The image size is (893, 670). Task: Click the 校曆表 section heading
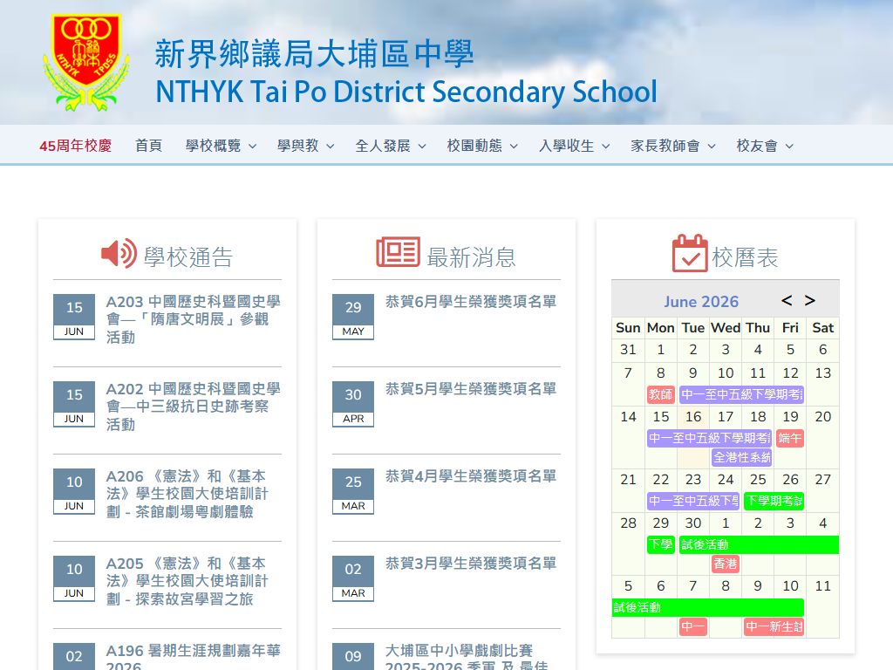[745, 257]
